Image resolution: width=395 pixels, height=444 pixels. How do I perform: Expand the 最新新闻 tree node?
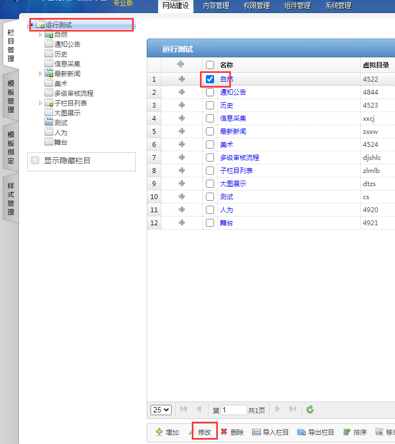tap(40, 73)
